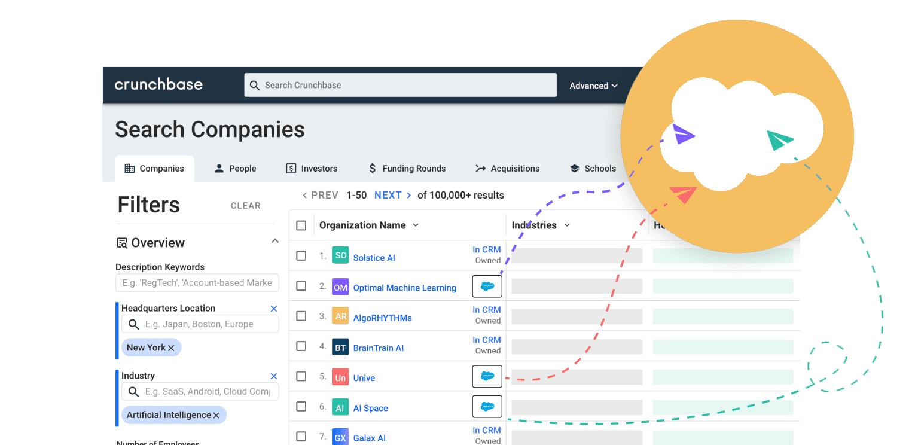Open the BrainTrain AI company link
Screen dimensions: 915x445
pyautogui.click(x=379, y=348)
